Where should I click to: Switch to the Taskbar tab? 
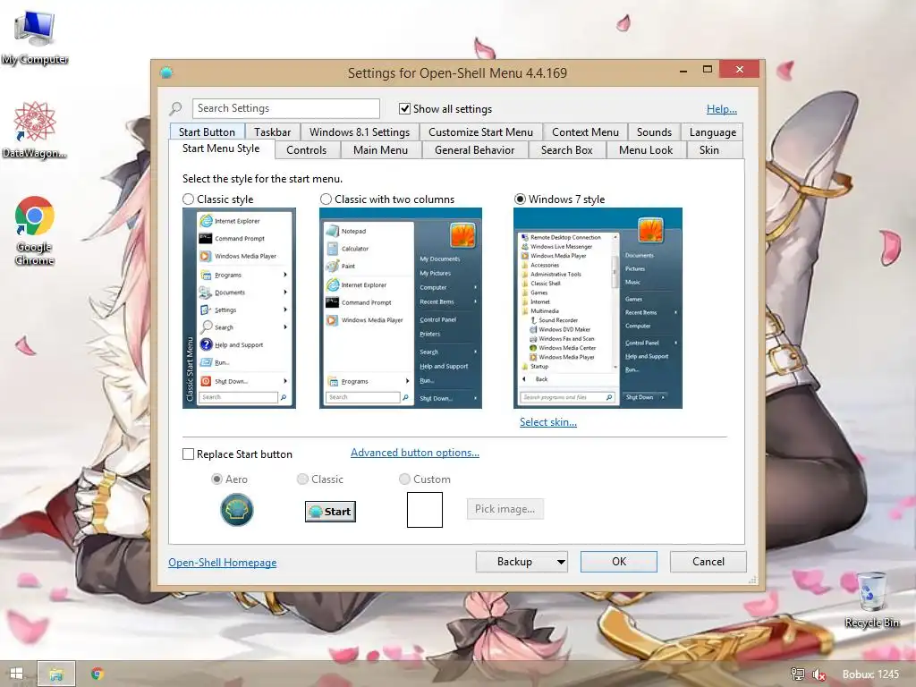pyautogui.click(x=272, y=132)
